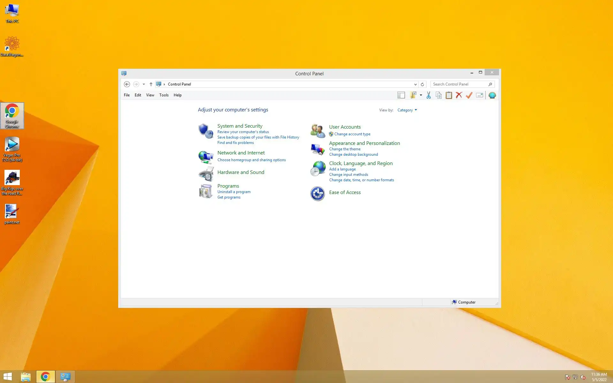Open the Tools menu
Image resolution: width=613 pixels, height=383 pixels.
(x=164, y=95)
